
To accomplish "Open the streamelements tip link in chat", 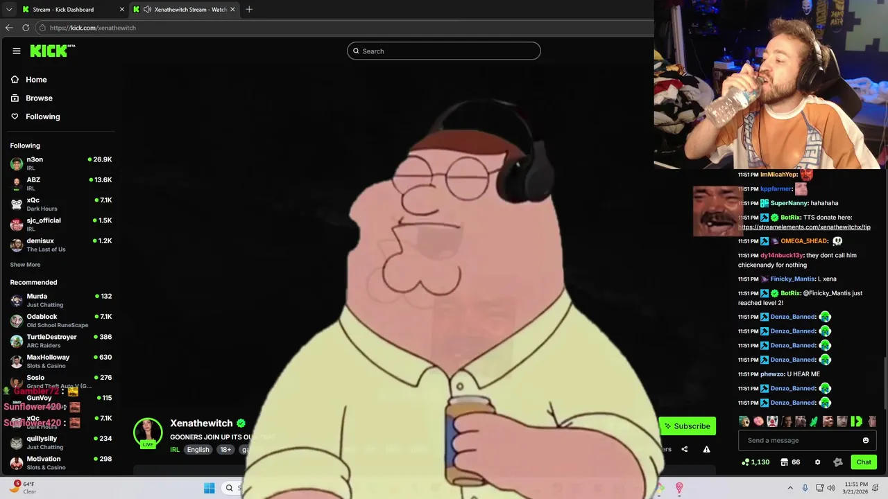I will coord(804,227).
